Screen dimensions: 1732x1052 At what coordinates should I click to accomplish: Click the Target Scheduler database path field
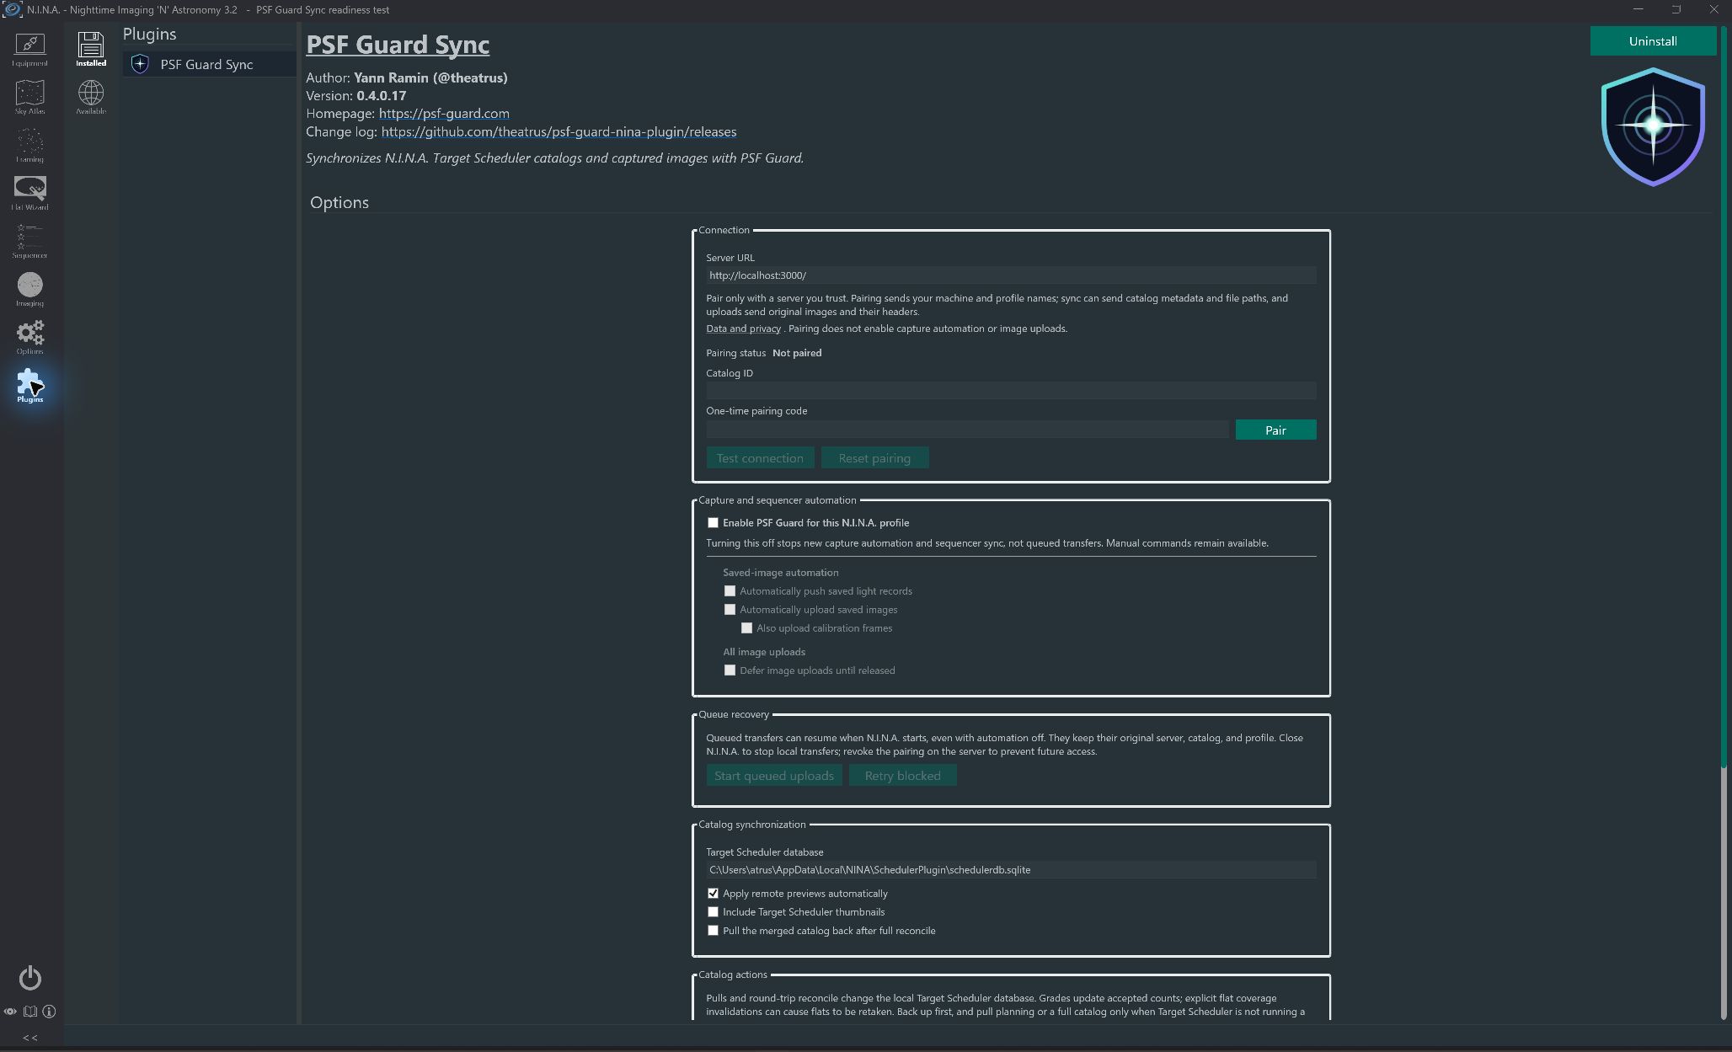(1011, 870)
